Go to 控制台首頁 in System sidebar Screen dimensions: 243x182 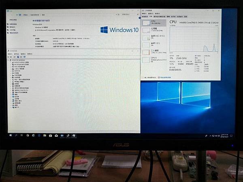(x=13, y=20)
